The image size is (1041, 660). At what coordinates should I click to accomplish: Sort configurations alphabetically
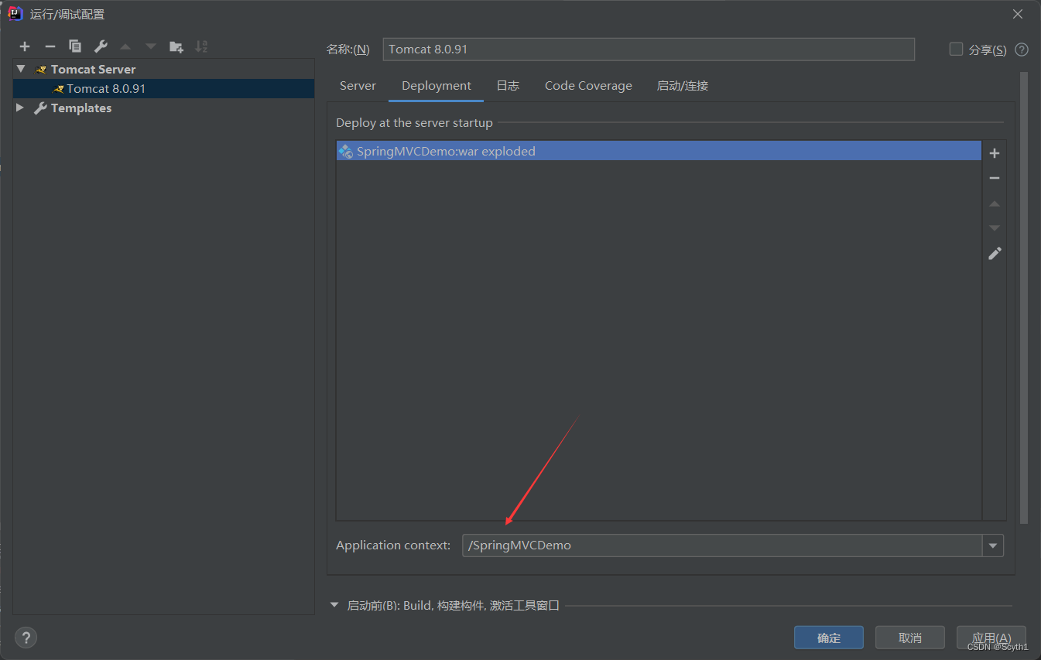201,46
